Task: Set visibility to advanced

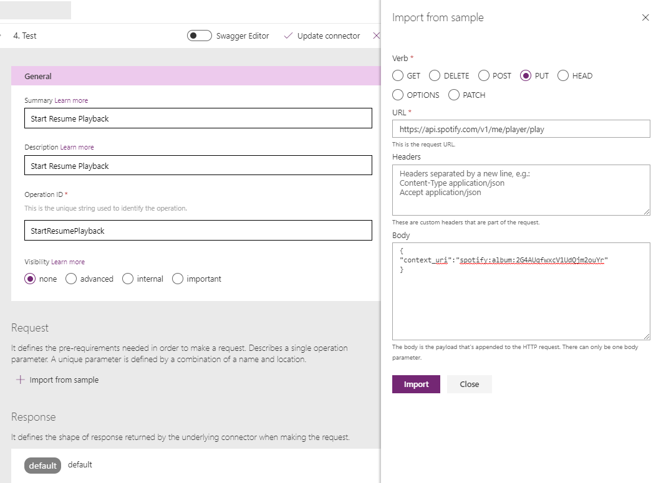Action: coord(71,279)
